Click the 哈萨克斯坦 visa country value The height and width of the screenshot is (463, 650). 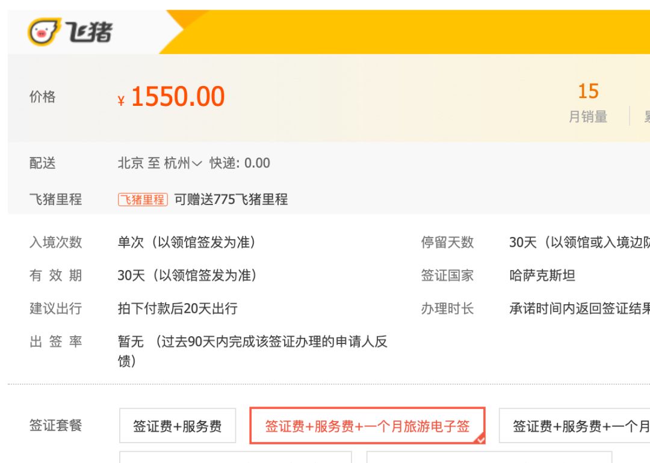[542, 275]
